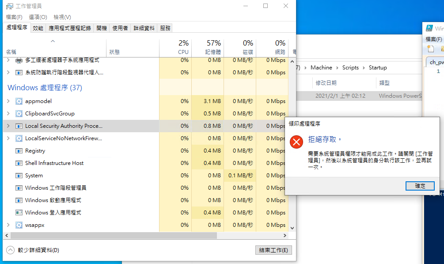Select the file row dated 2021/2/1 上午 02:12
The height and width of the screenshot is (264, 444).
tap(359, 96)
